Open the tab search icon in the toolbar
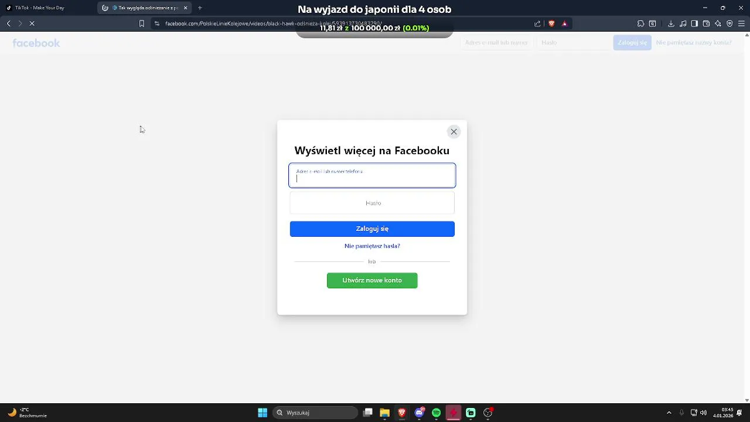Viewport: 750px width, 422px height. (653, 23)
